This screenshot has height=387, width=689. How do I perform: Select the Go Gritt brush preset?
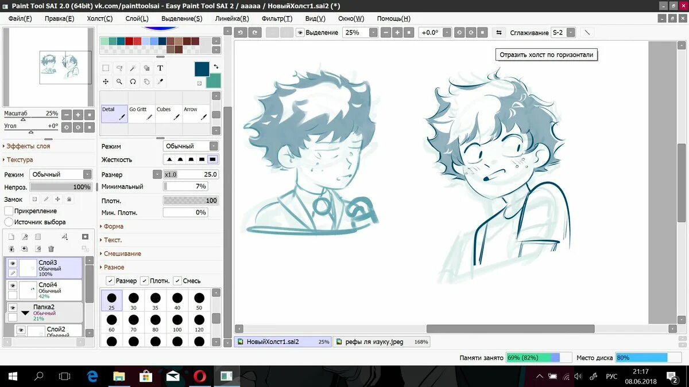(141, 114)
